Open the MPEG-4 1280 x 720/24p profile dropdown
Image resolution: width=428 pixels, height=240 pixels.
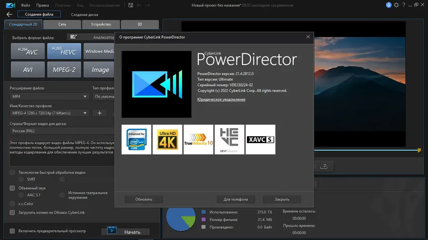point(49,113)
